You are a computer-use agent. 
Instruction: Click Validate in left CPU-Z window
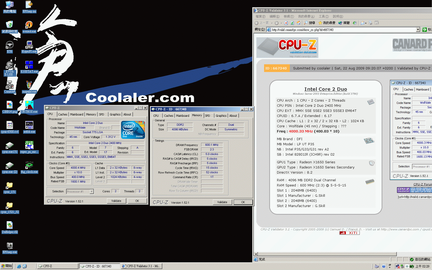point(116,201)
